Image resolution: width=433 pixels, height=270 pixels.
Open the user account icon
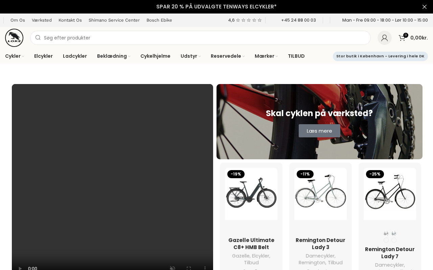385,38
